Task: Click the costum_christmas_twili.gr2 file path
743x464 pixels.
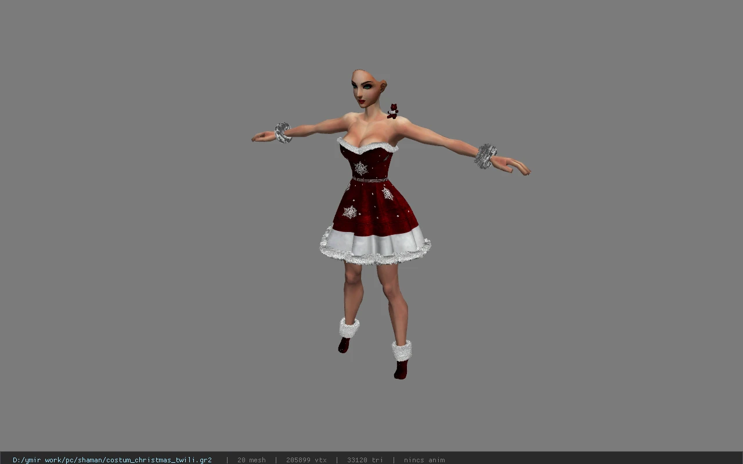Action: point(112,460)
